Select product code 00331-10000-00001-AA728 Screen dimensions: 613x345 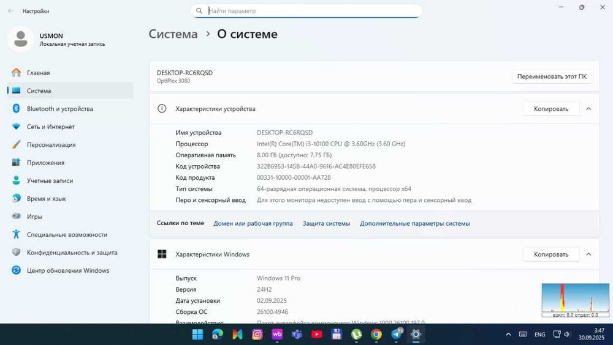click(x=294, y=177)
